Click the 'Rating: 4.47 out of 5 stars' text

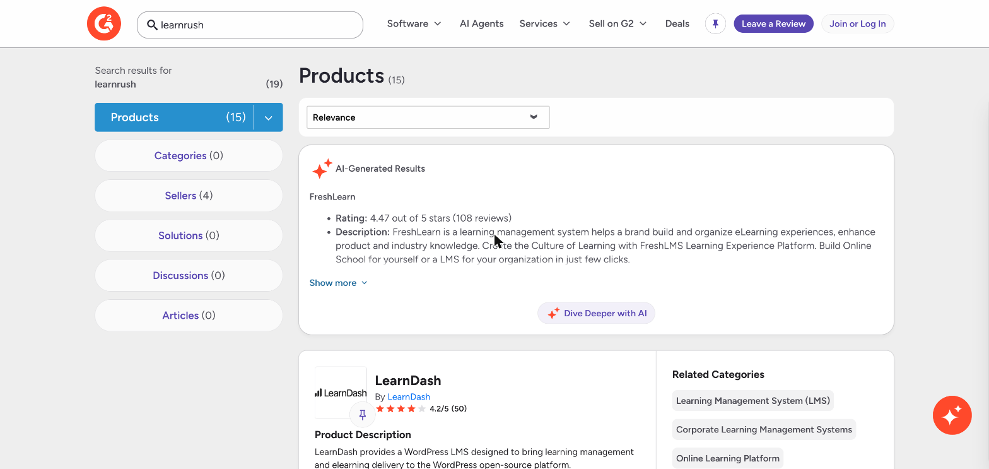(x=393, y=218)
